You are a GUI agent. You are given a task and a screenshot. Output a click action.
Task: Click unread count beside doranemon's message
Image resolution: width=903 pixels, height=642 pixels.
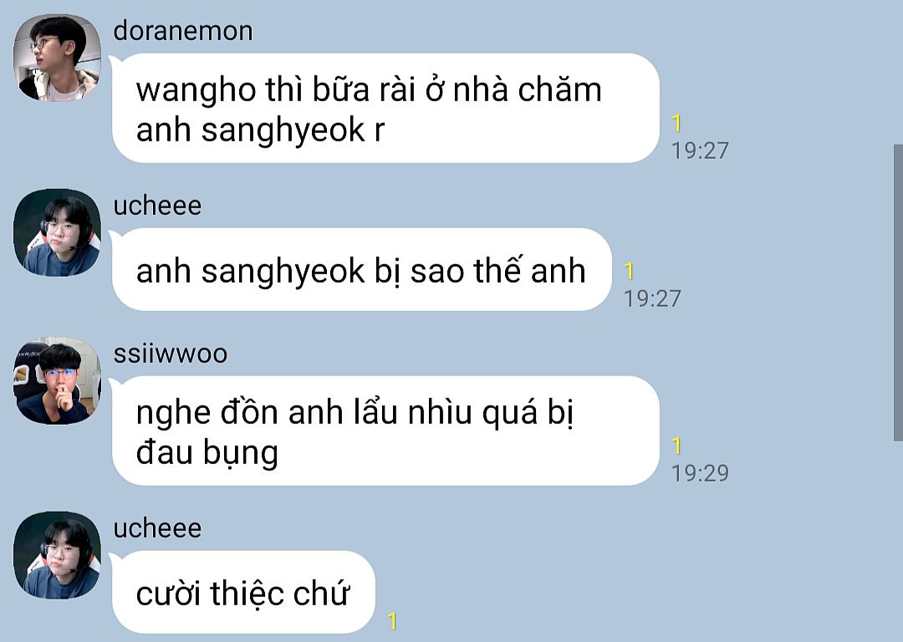676,123
